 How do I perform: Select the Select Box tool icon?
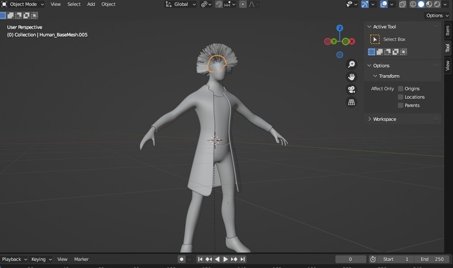375,39
